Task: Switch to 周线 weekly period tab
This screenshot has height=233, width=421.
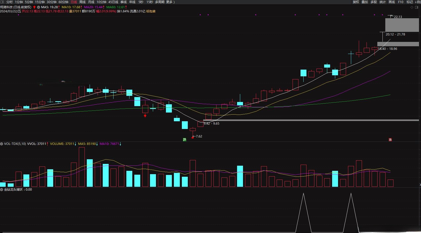Action: tap(82, 2)
